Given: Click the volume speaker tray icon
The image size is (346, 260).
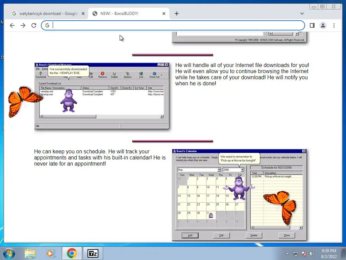Looking at the screenshot, I should coord(312,254).
